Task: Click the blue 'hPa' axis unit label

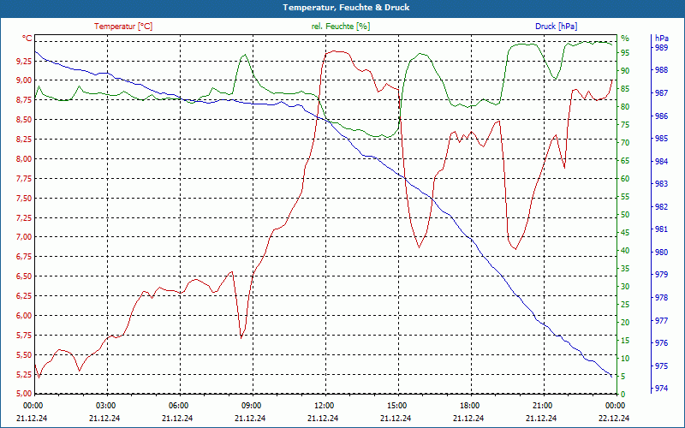Action: click(x=661, y=39)
